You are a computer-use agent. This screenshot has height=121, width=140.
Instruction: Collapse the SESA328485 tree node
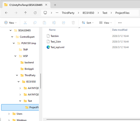[10, 30]
